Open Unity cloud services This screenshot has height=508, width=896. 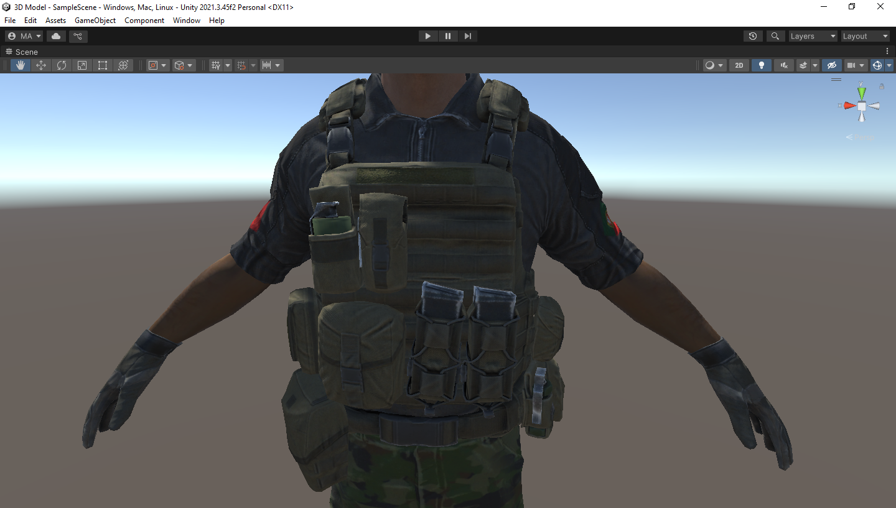click(56, 36)
